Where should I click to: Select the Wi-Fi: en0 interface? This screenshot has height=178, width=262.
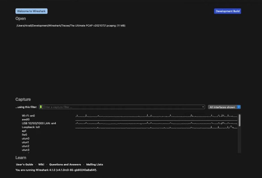click(x=28, y=116)
